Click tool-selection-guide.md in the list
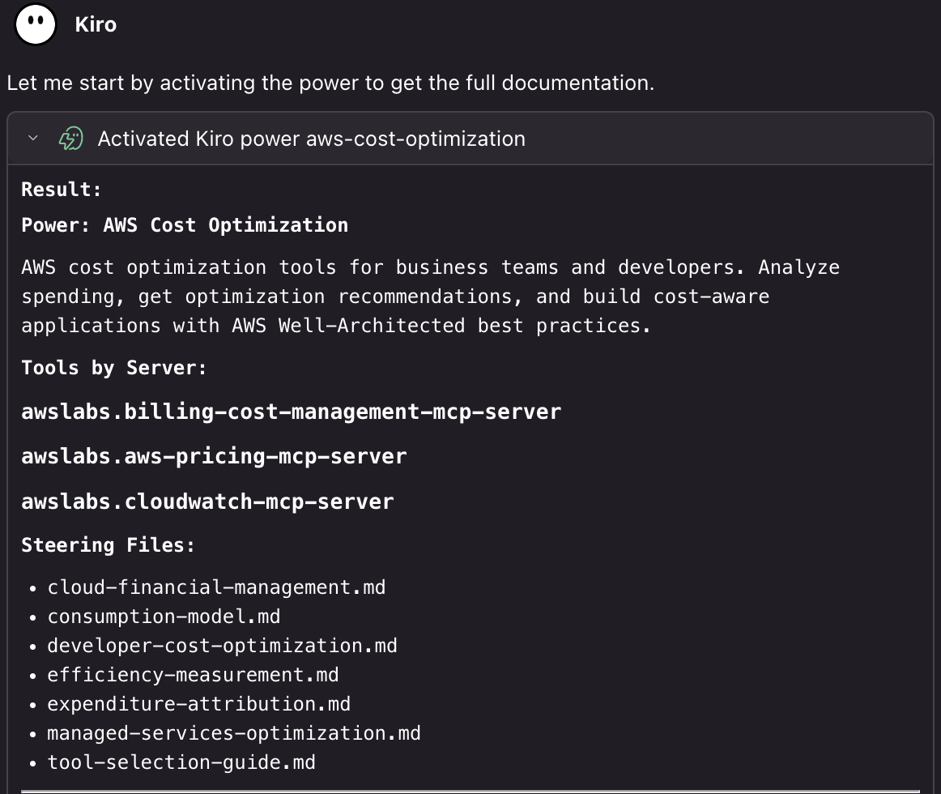The height and width of the screenshot is (794, 941). pyautogui.click(x=181, y=762)
